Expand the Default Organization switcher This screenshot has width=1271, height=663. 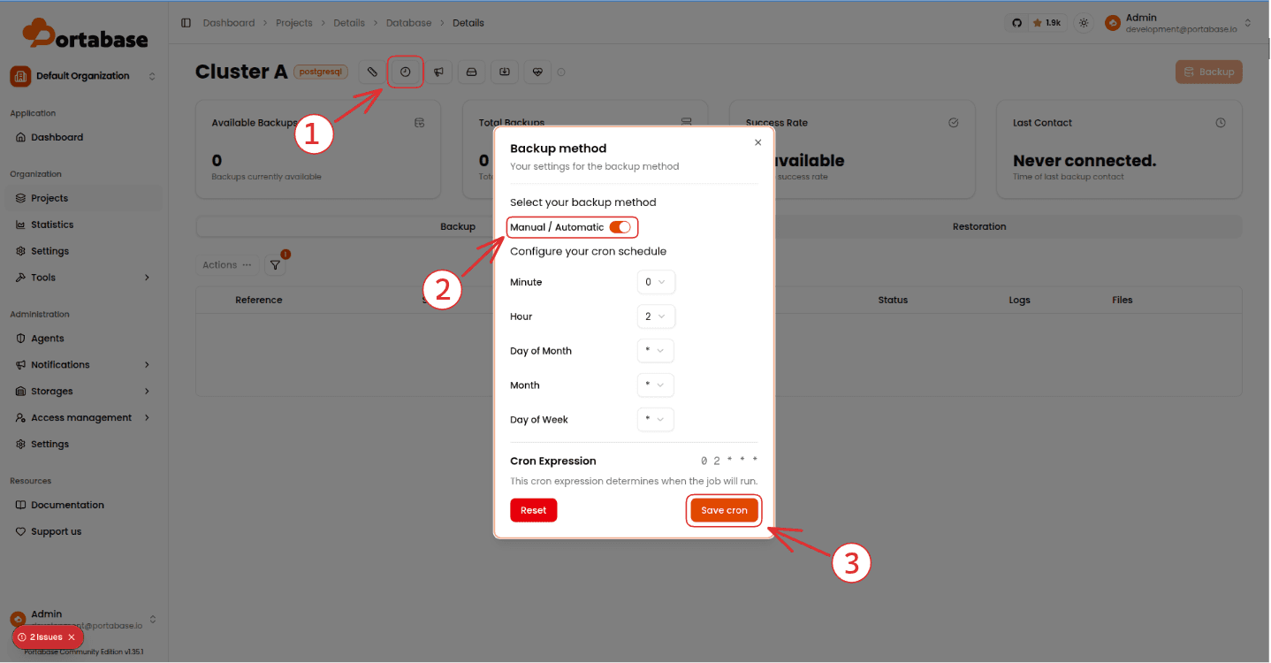(x=84, y=76)
